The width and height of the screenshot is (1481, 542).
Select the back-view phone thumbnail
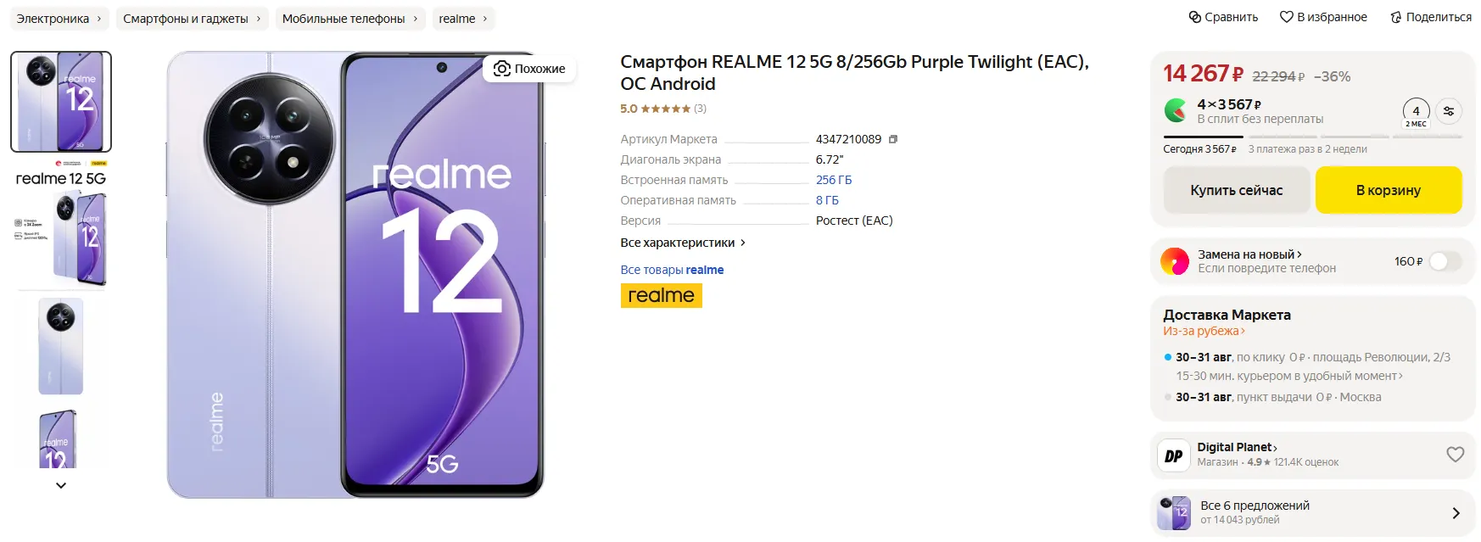(x=61, y=345)
